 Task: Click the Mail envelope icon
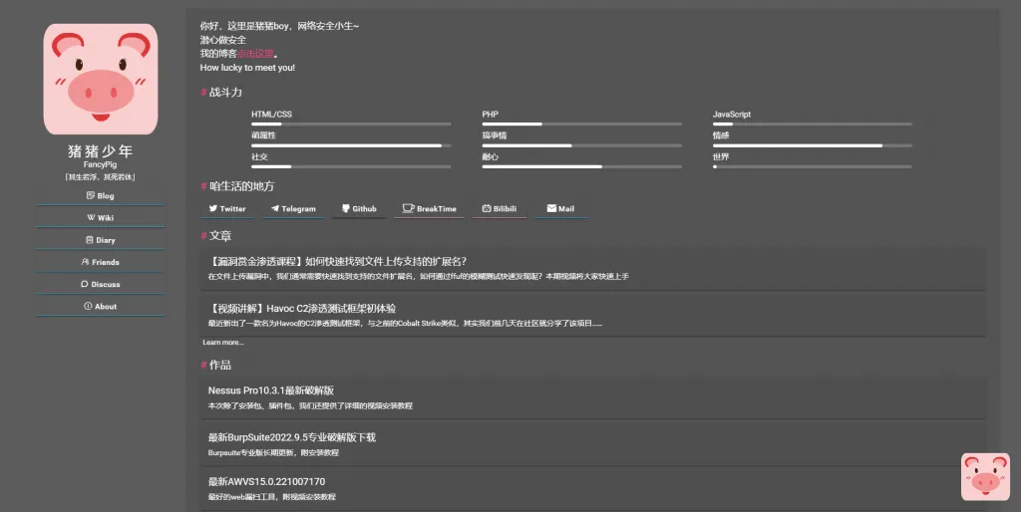(x=551, y=209)
